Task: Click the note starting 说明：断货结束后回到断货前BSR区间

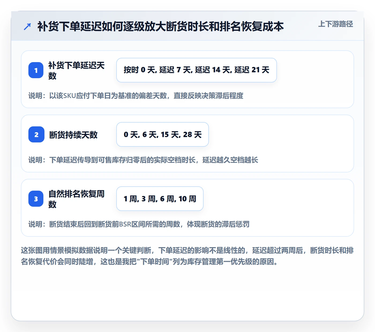Action: [x=139, y=224]
